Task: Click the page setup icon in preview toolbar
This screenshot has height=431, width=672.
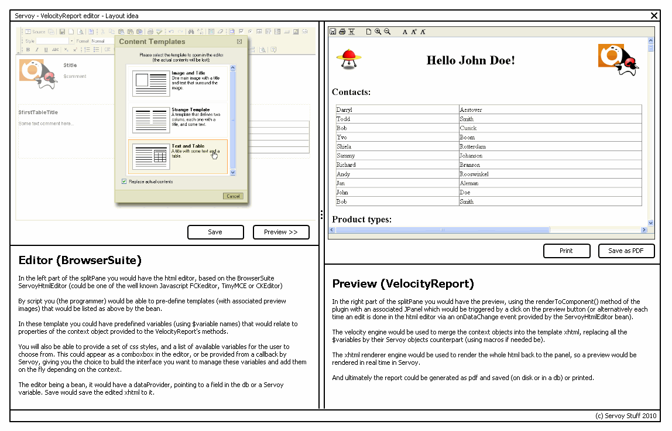Action: [x=351, y=32]
